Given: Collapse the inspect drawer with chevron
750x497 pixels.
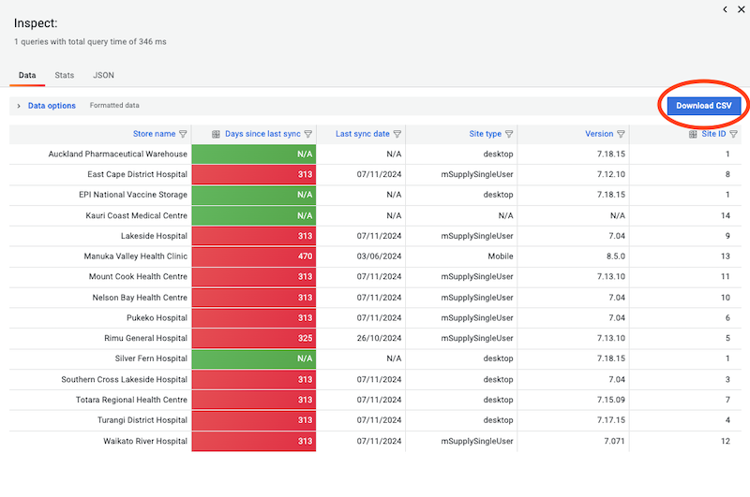Looking at the screenshot, I should coord(725,9).
